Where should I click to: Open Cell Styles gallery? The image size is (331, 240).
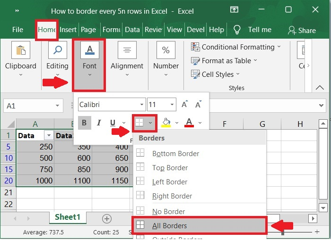click(215, 74)
